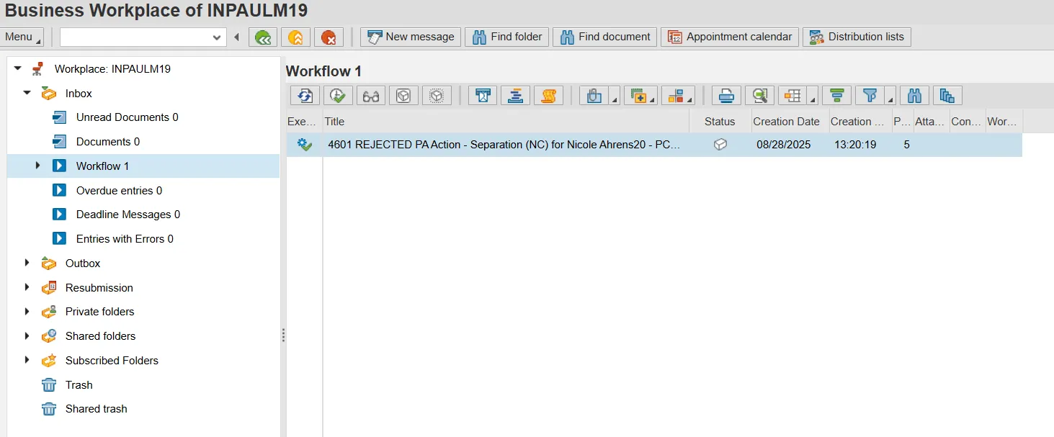Select Documents 0 in tree
1054x437 pixels.
(x=108, y=142)
